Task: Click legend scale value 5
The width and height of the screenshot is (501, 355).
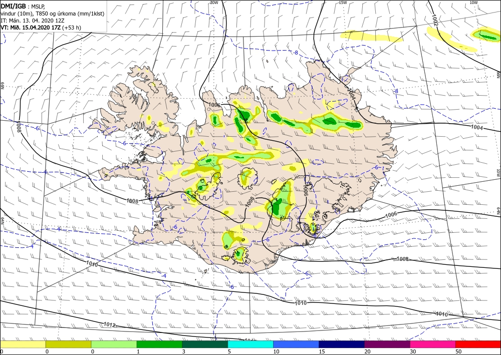Action: tap(229, 351)
